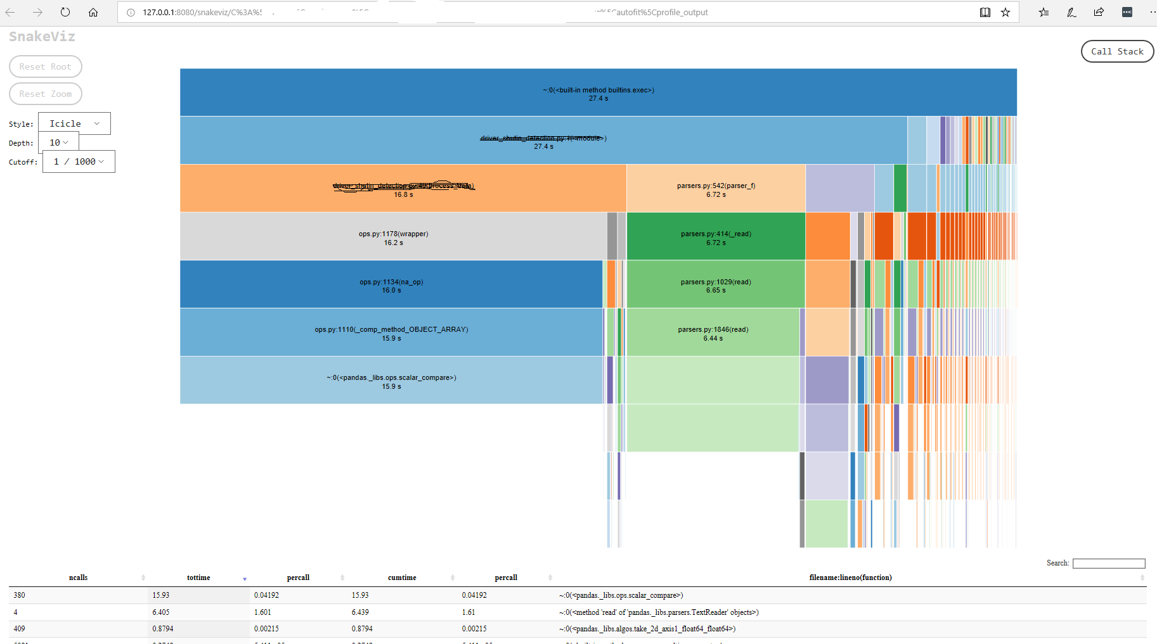Select the <module> 27.4 s light blue block
The image size is (1157, 644).
tap(543, 140)
